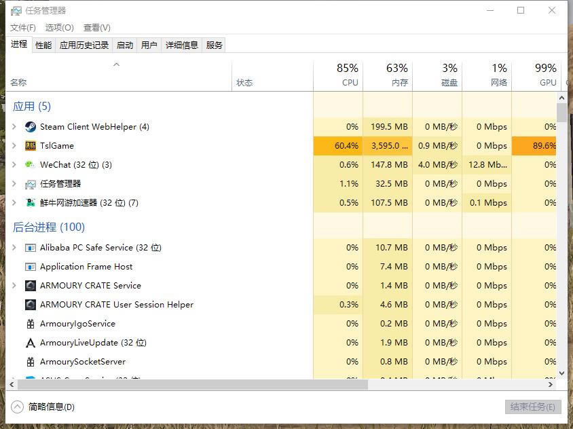Sort processes by CPU column
The width and height of the screenshot is (573, 429).
point(338,76)
